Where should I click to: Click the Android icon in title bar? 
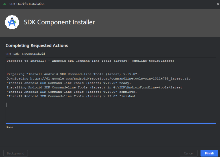coord(5,4)
